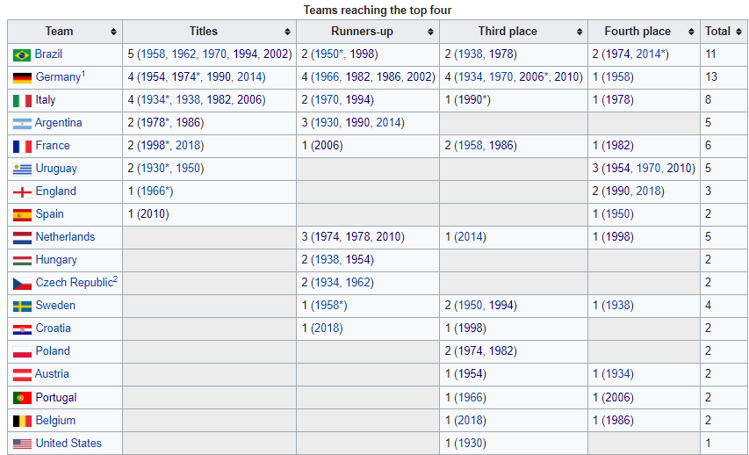Viewport: 749px width, 455px height.
Task: Follow footnote 1 next to Germany
Action: [x=83, y=74]
